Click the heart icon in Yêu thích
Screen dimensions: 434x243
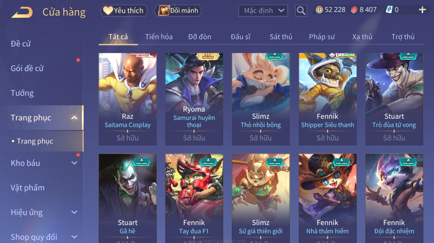(x=108, y=11)
